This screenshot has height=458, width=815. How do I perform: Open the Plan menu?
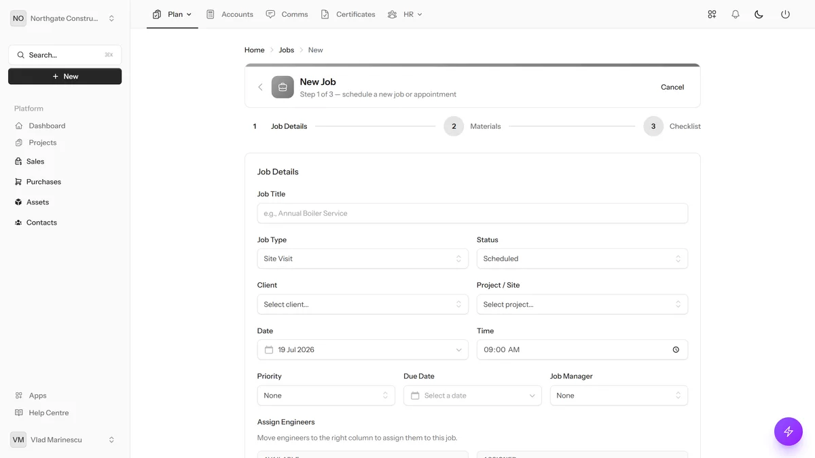click(x=173, y=14)
